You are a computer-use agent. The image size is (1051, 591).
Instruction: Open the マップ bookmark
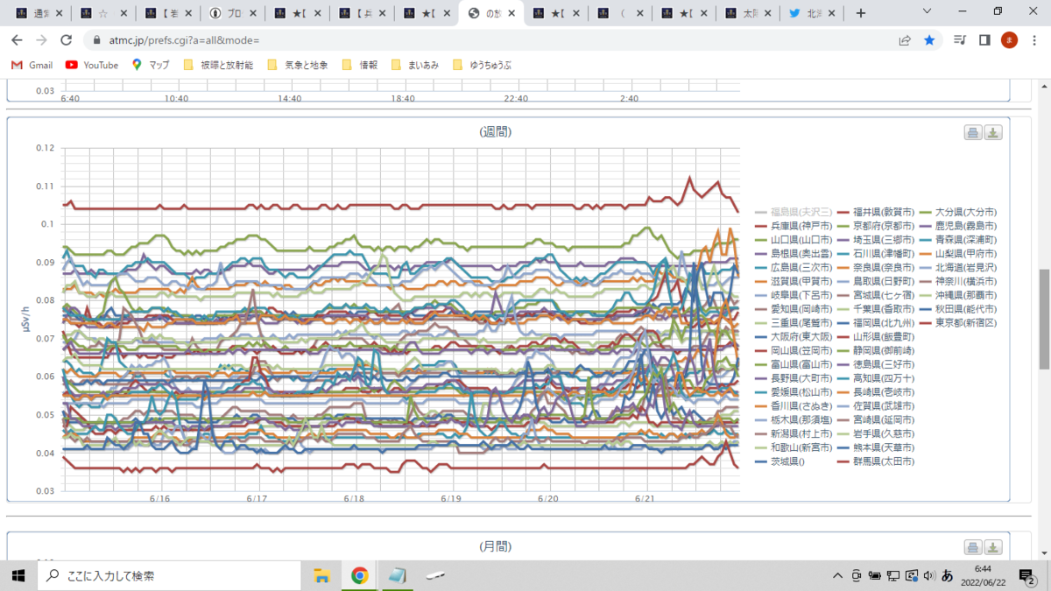150,65
